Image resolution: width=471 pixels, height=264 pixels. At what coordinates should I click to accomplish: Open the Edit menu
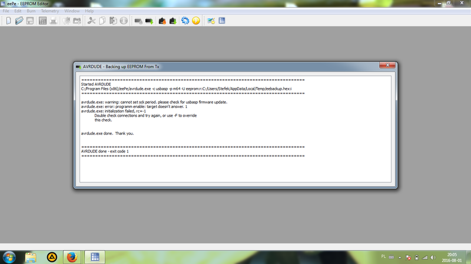tap(18, 11)
